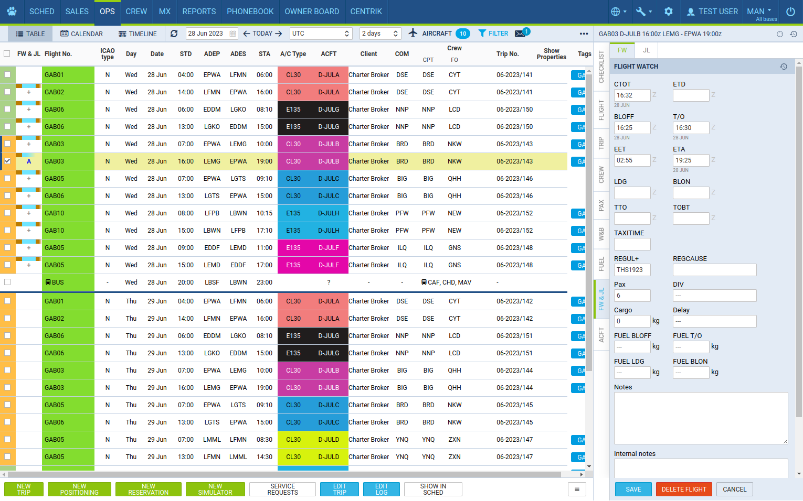Click the Notes text area
Viewport: 803px width, 501px height.
[701, 418]
